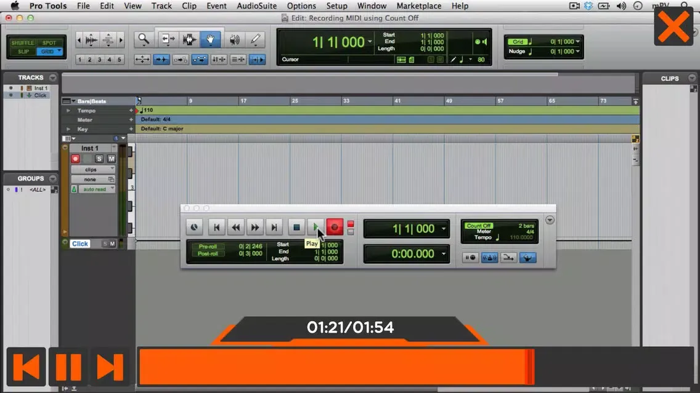Select Slip edit mode
This screenshot has height=393, width=700.
pos(22,51)
